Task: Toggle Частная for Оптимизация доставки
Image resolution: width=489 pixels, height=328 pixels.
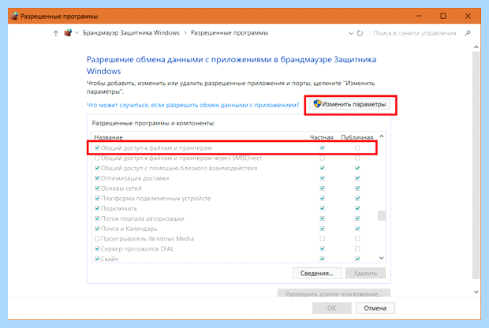Action: coord(322,178)
